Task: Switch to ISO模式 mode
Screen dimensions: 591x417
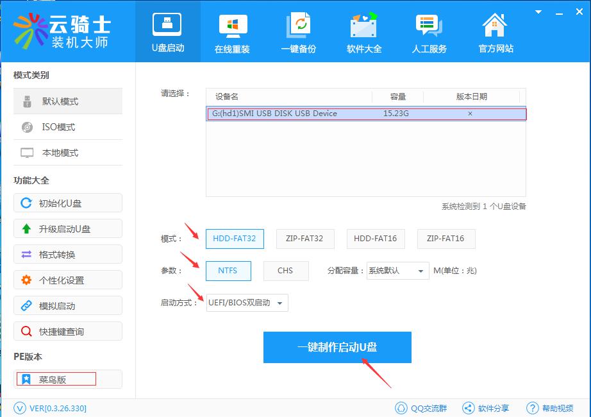Action: pyautogui.click(x=67, y=127)
